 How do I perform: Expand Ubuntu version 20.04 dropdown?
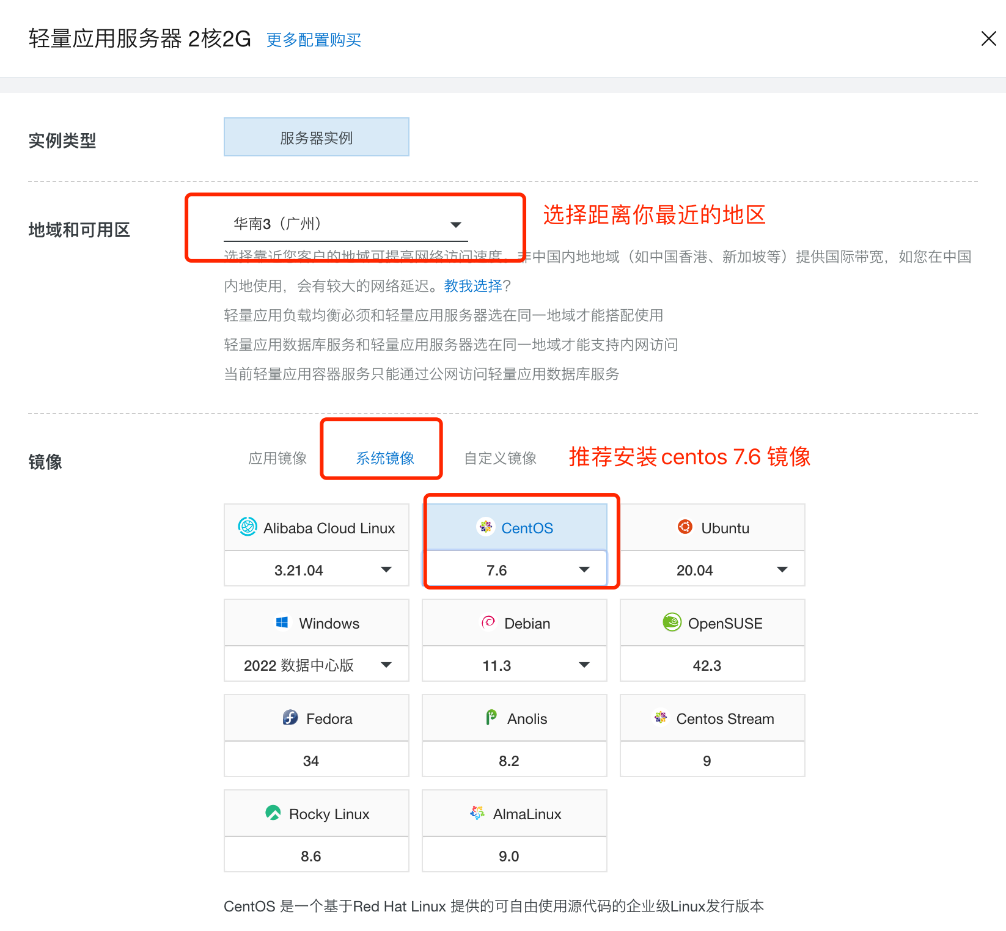click(x=713, y=570)
